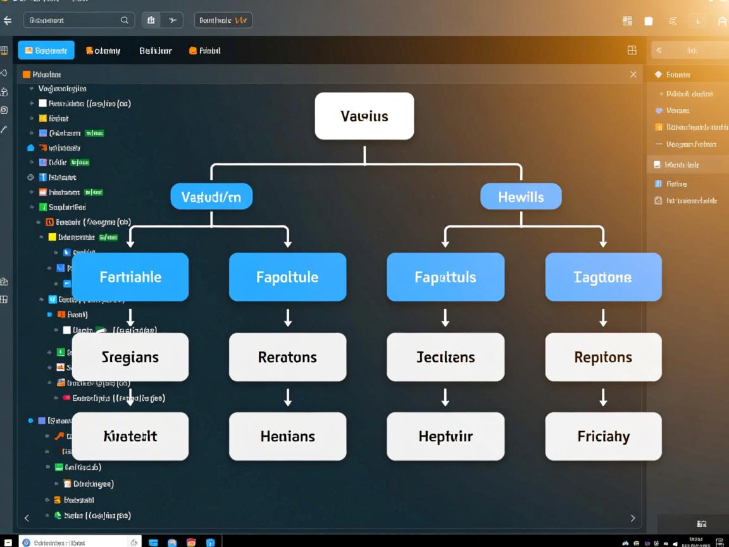Click the orange square icon on the tree panel header
Image resolution: width=729 pixels, height=547 pixels.
(27, 74)
